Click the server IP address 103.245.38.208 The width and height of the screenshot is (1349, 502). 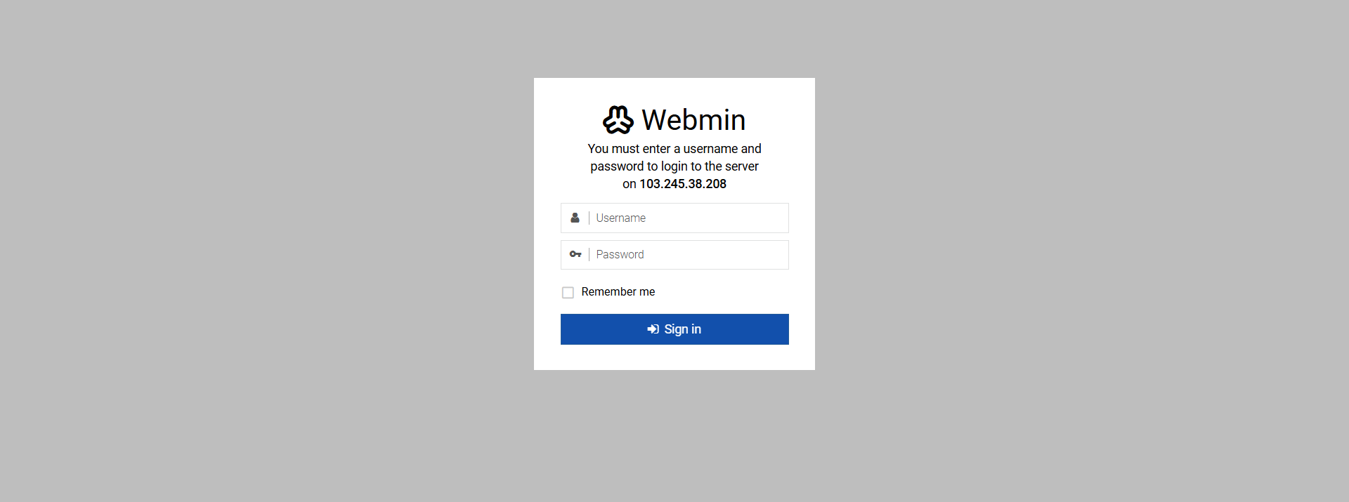[x=683, y=184]
